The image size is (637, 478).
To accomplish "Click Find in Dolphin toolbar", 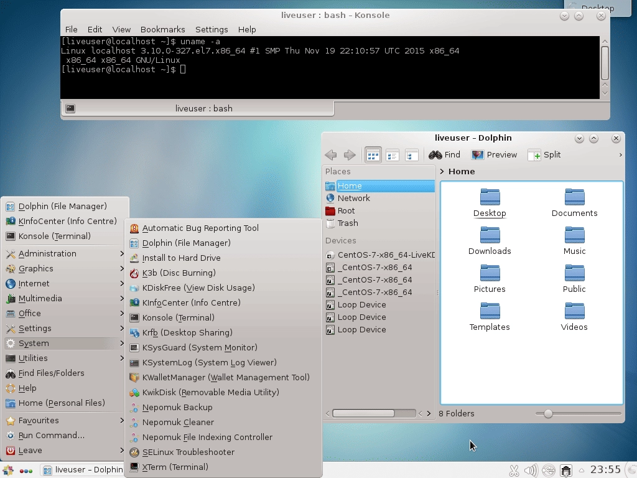I will pos(444,155).
